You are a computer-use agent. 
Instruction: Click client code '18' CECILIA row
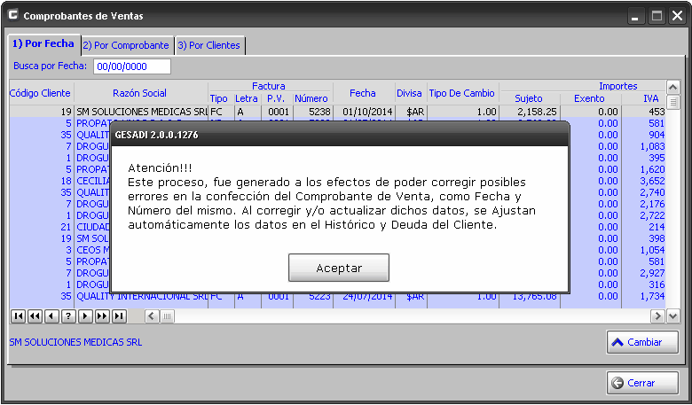pos(67,181)
